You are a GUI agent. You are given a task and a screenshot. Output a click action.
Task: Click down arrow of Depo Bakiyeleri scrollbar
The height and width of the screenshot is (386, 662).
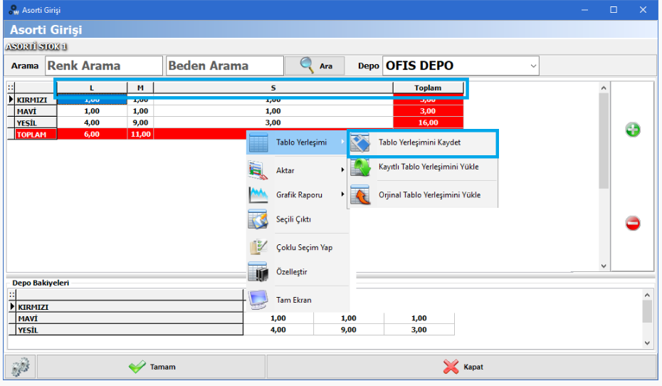[647, 343]
